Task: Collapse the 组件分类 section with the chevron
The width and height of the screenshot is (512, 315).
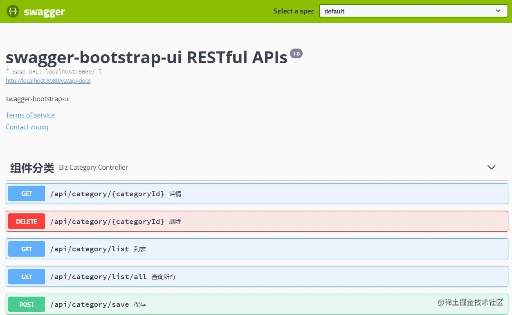Action: 492,167
